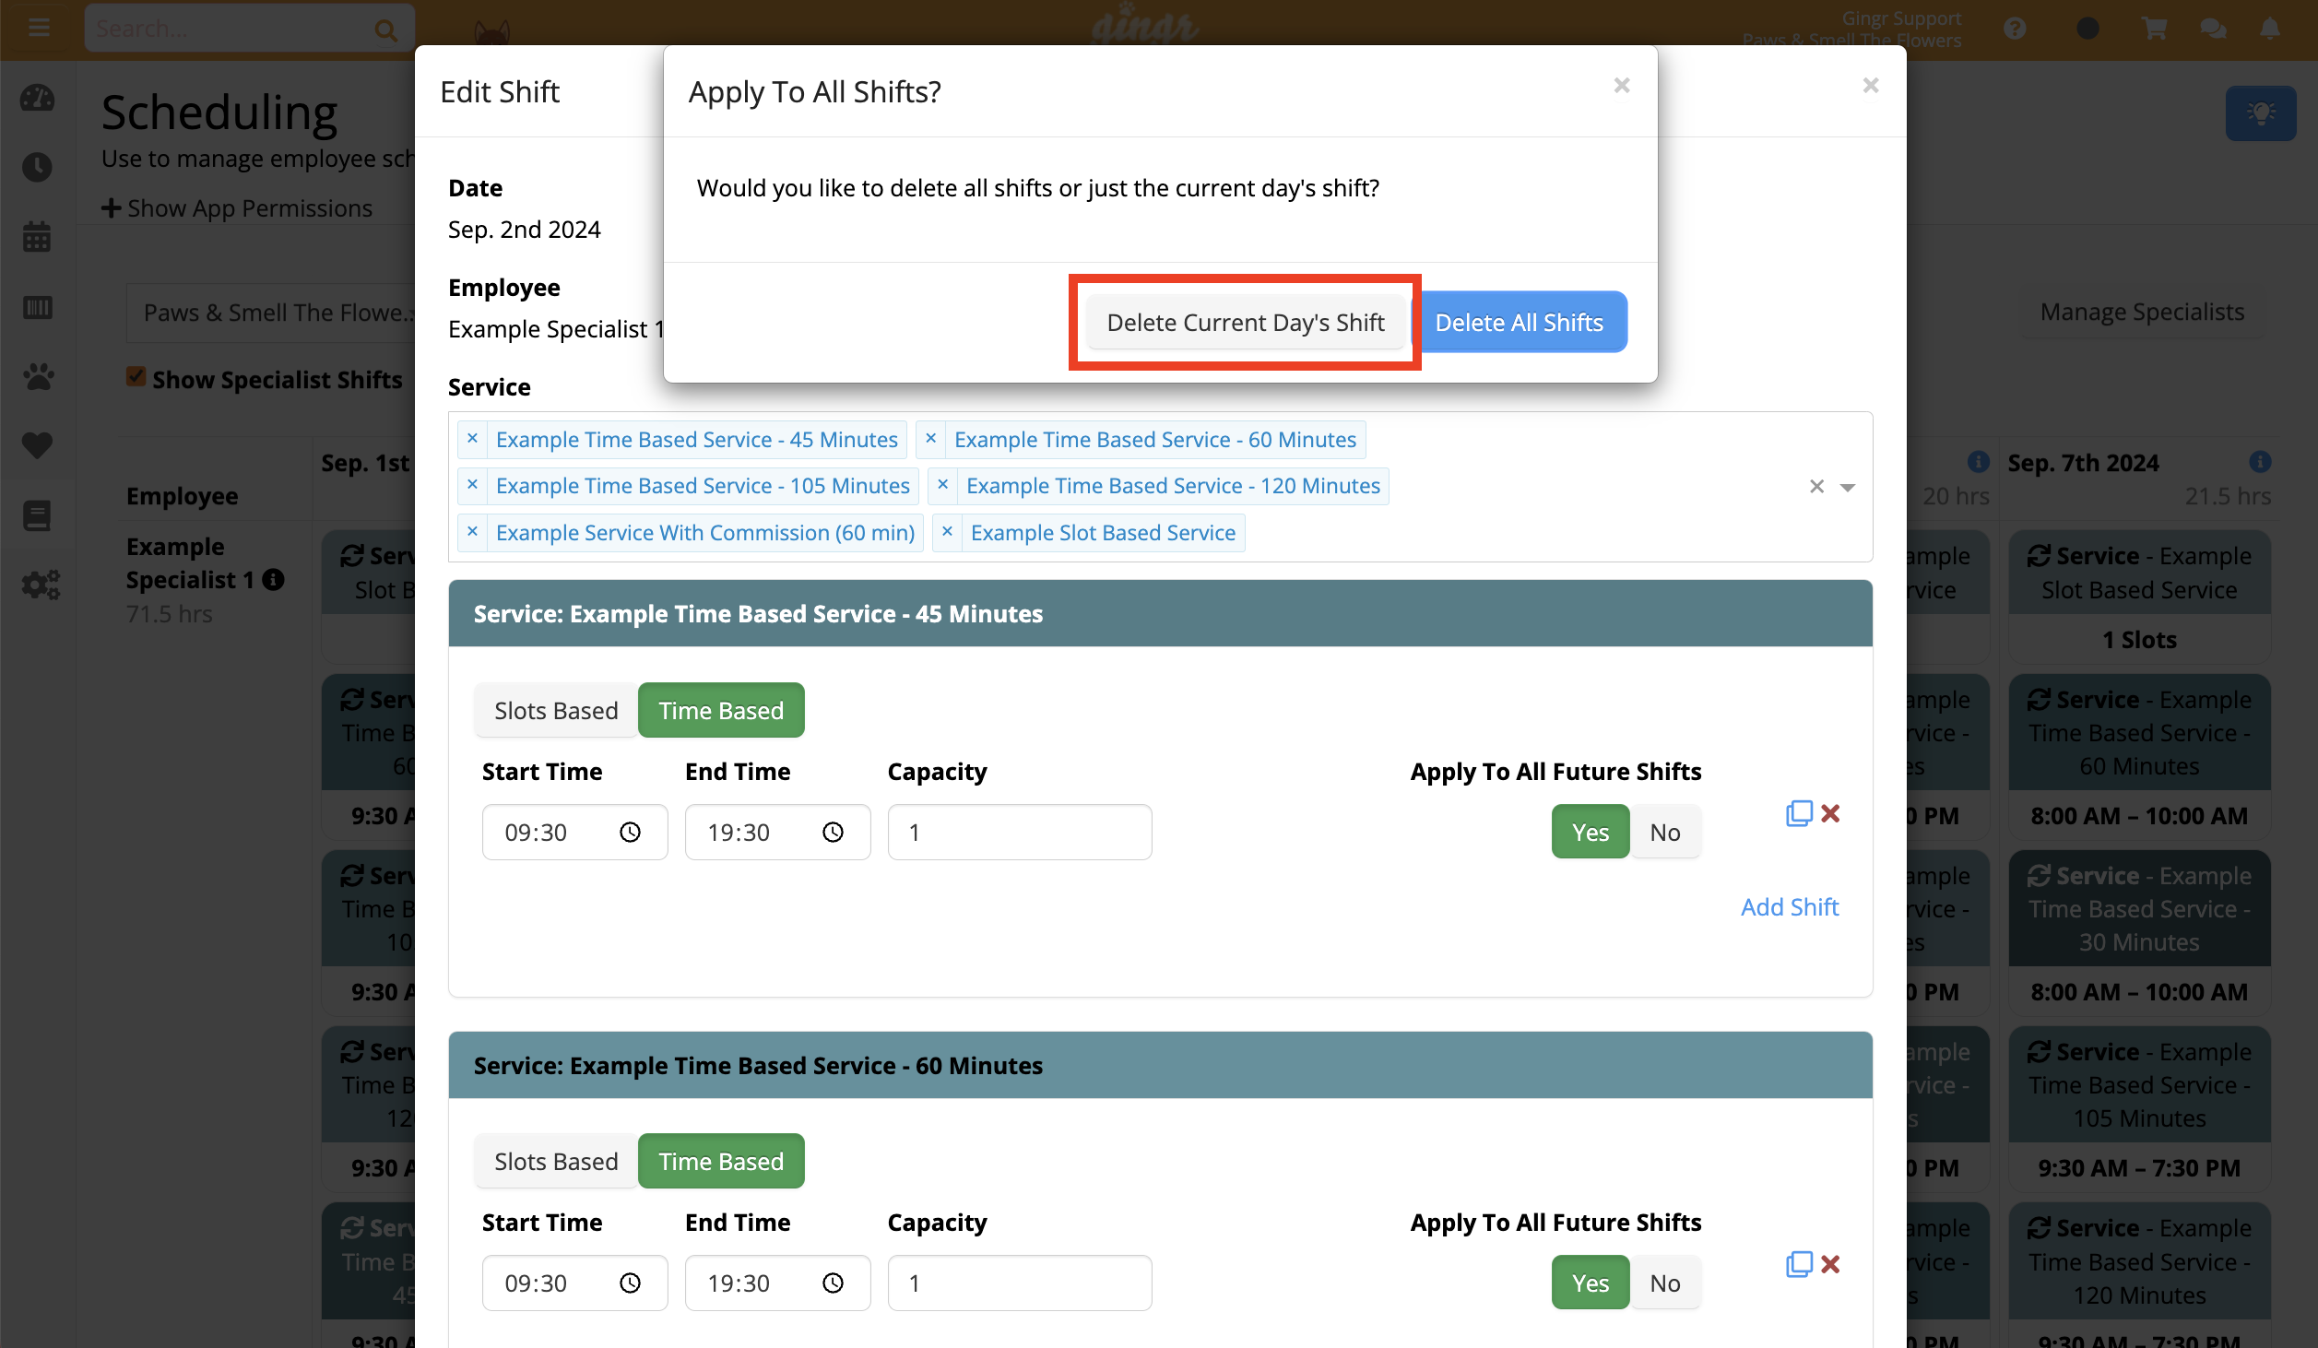Image resolution: width=2318 pixels, height=1348 pixels.
Task: Open the clock sidebar icon
Action: [38, 167]
